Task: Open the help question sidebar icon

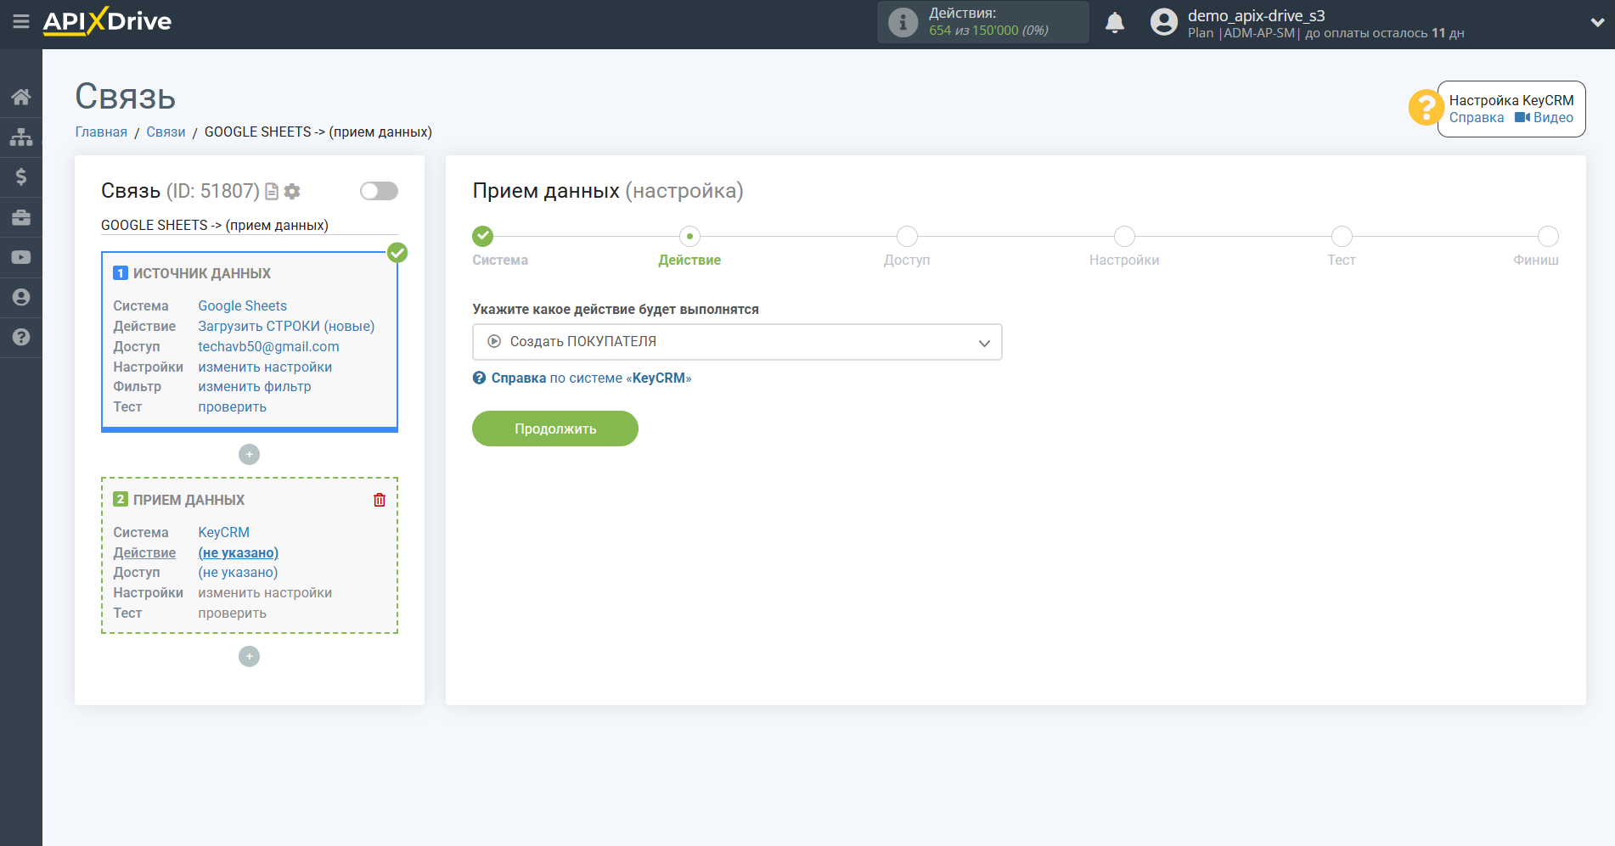Action: 21,337
